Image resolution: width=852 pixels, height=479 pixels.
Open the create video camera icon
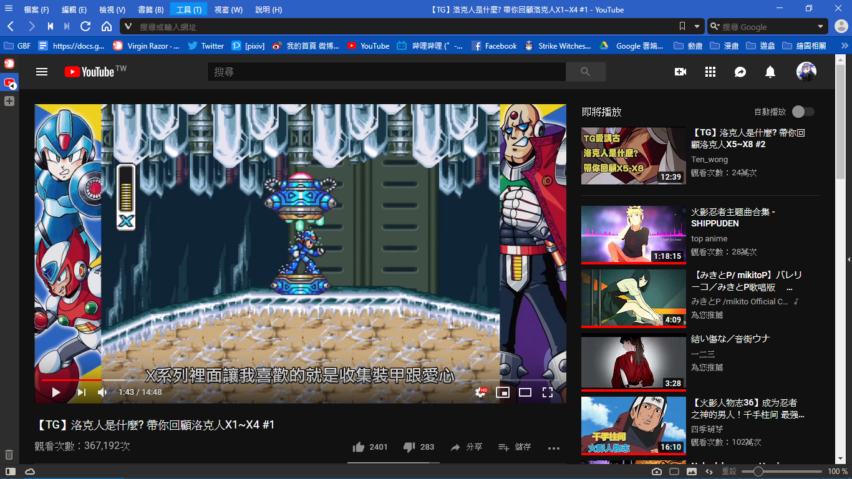pyautogui.click(x=680, y=72)
